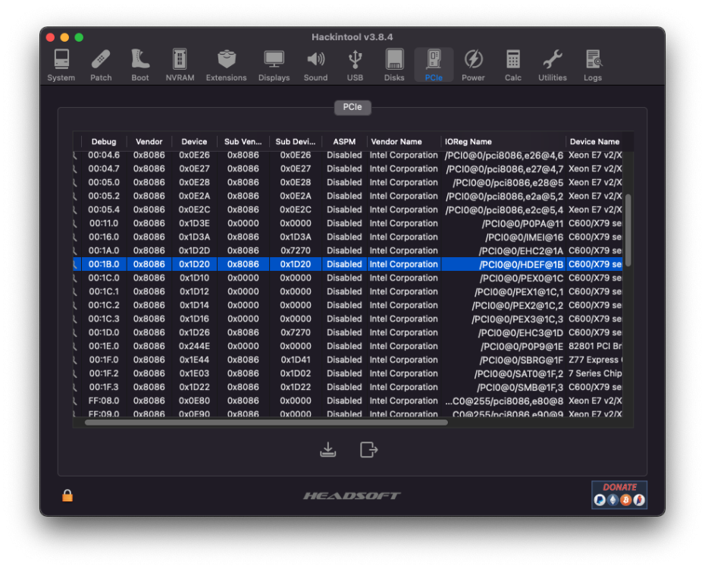Viewport: 705px width, 569px height.
Task: Select the row with device 0x0E28
Action: pyautogui.click(x=347, y=182)
